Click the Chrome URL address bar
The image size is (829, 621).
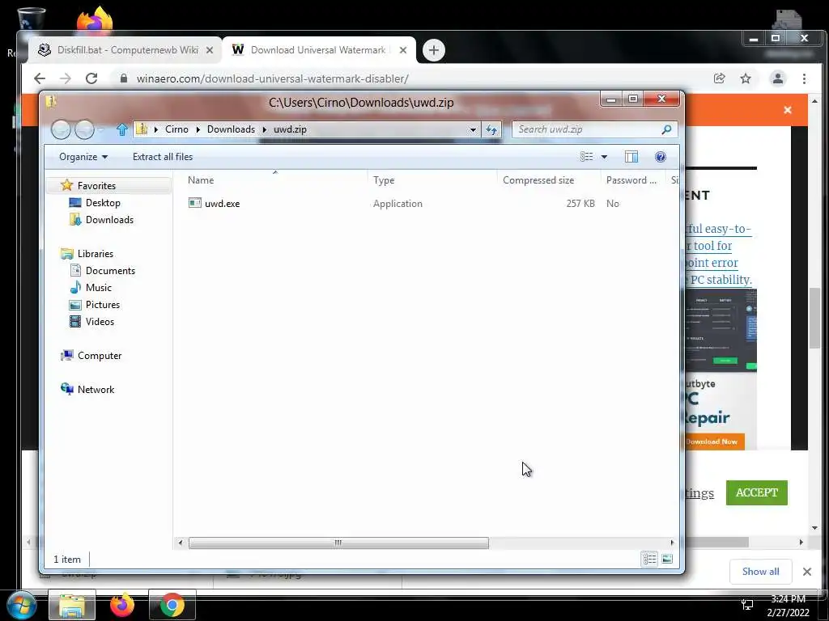(x=412, y=78)
